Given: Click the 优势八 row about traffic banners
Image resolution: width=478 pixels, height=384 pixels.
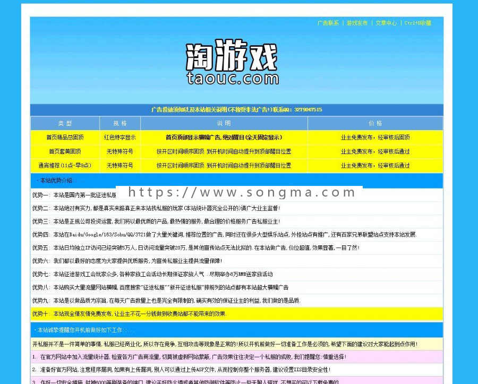Looking at the screenshot, I should point(236,287).
